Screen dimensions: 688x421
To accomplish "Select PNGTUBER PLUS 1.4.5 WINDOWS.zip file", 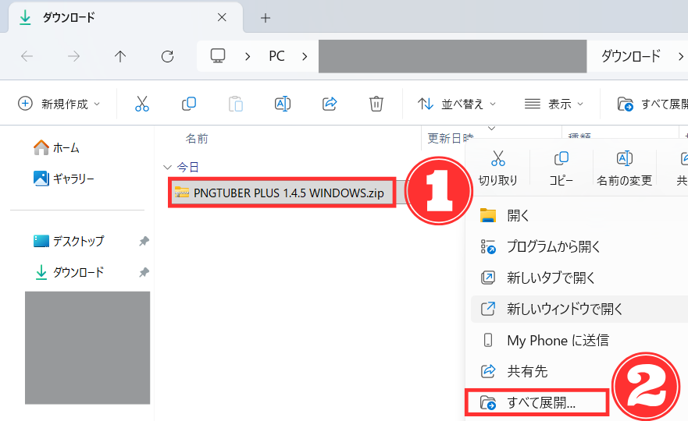I will pos(282,193).
